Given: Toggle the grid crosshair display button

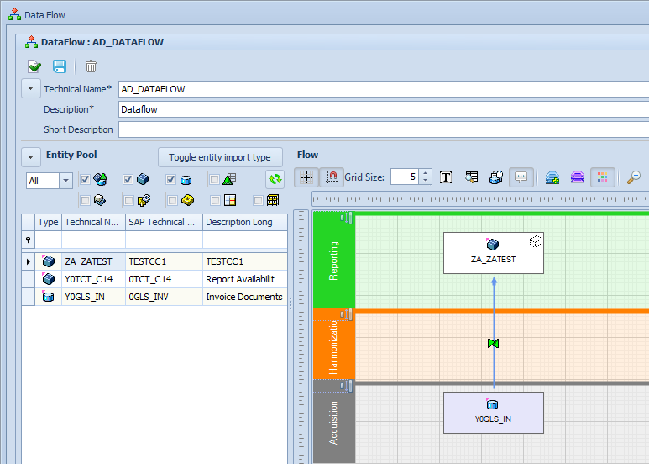Looking at the screenshot, I should tap(306, 177).
